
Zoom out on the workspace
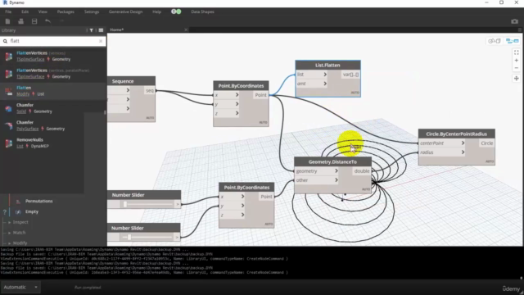pyautogui.click(x=517, y=68)
